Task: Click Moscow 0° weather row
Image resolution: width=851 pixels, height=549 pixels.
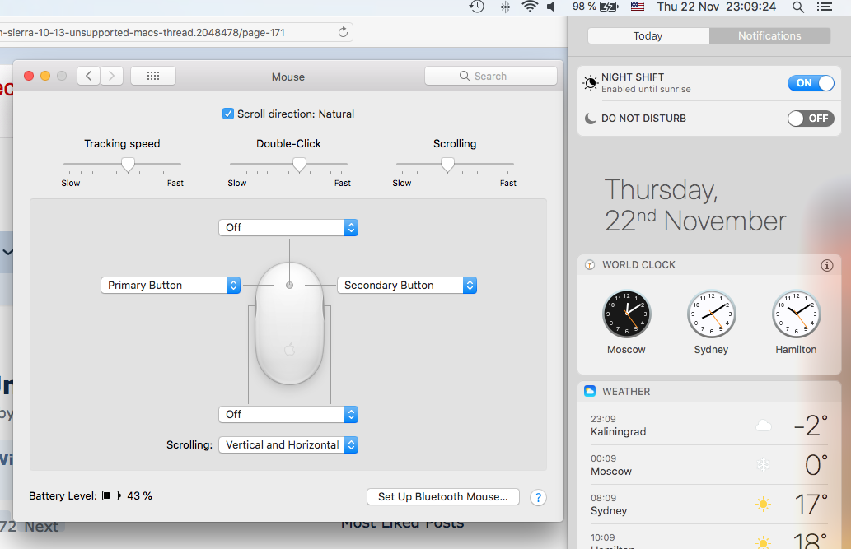Action: click(x=709, y=465)
